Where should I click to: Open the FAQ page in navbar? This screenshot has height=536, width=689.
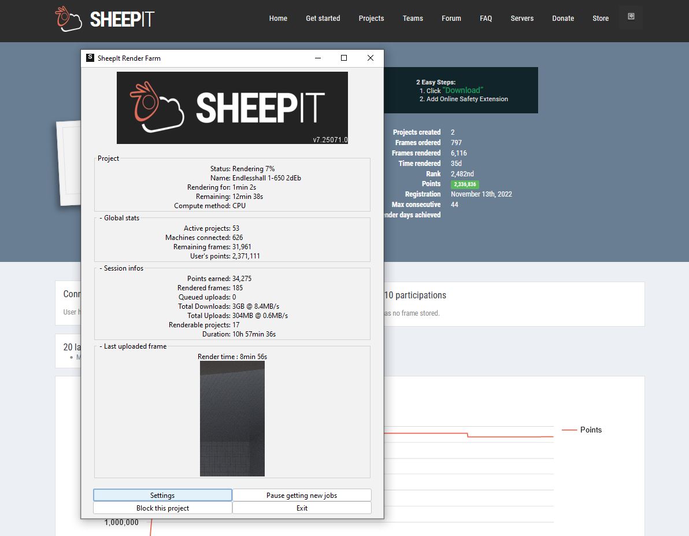(x=486, y=19)
